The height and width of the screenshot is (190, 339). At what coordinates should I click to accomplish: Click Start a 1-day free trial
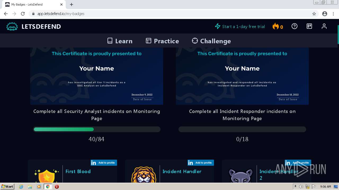[x=240, y=26]
